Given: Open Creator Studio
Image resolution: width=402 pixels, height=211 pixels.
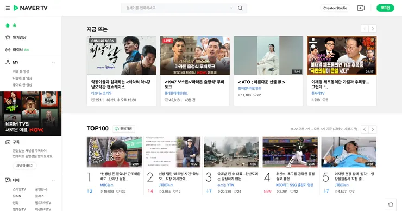Looking at the screenshot, I should (335, 8).
